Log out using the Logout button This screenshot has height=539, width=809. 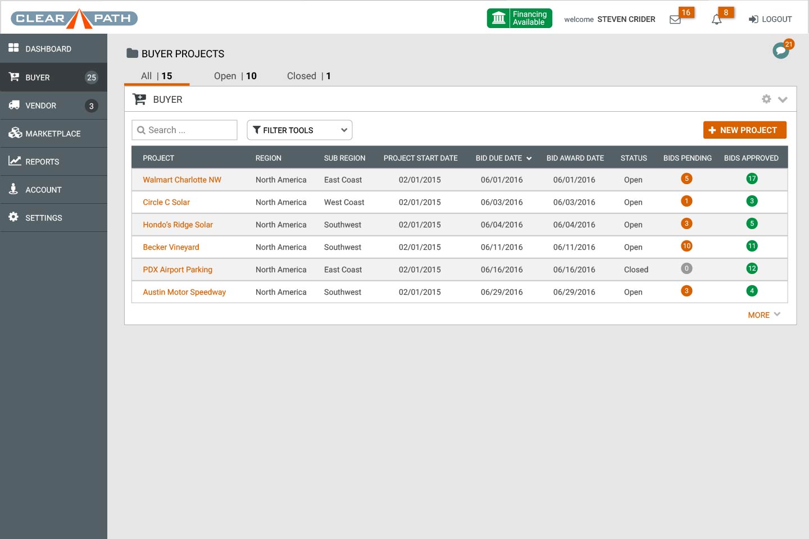770,20
